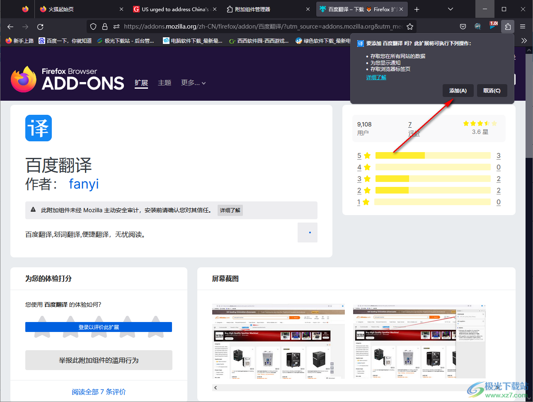Open the tracking protection shield icon
This screenshot has height=402, width=533.
pos(93,27)
